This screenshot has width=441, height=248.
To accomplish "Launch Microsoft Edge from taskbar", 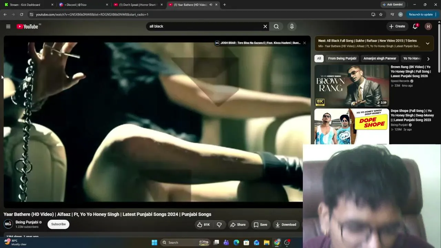I will (236, 242).
